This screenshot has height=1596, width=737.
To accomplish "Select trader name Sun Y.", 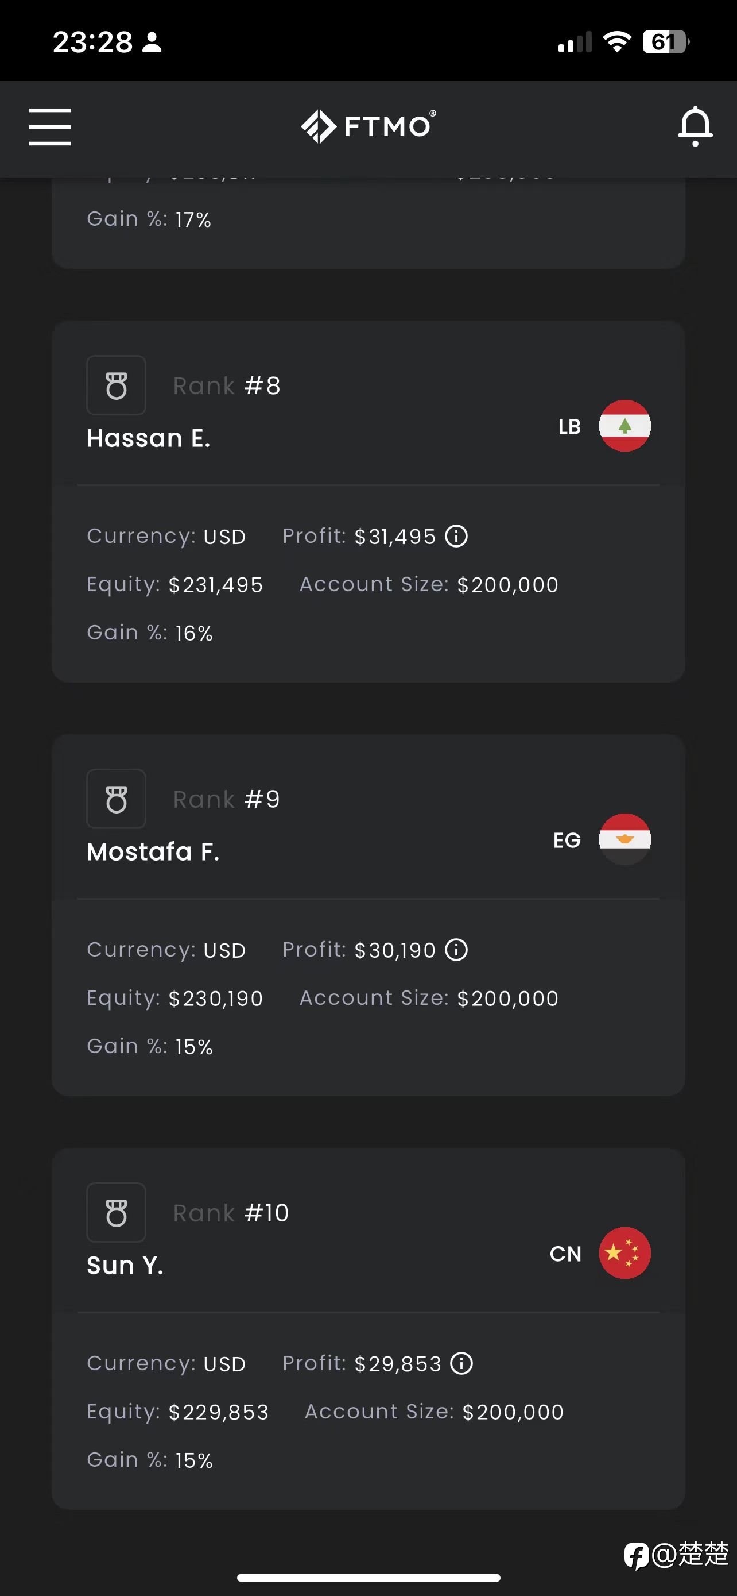I will [125, 1266].
